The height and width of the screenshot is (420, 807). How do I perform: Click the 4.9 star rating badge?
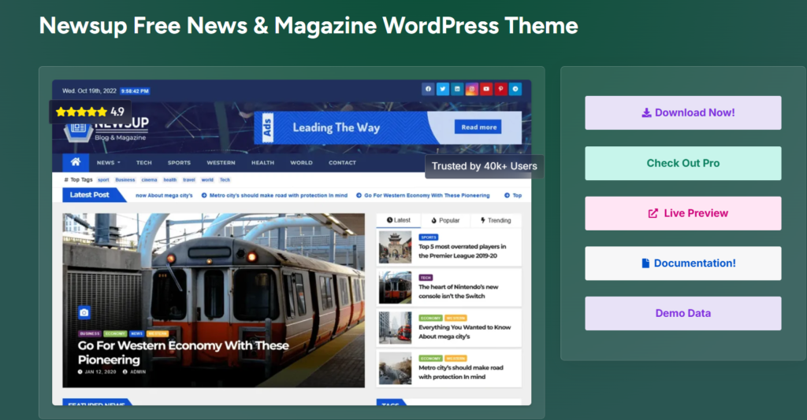(90, 112)
